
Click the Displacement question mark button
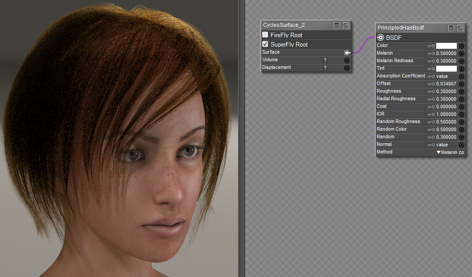point(325,68)
